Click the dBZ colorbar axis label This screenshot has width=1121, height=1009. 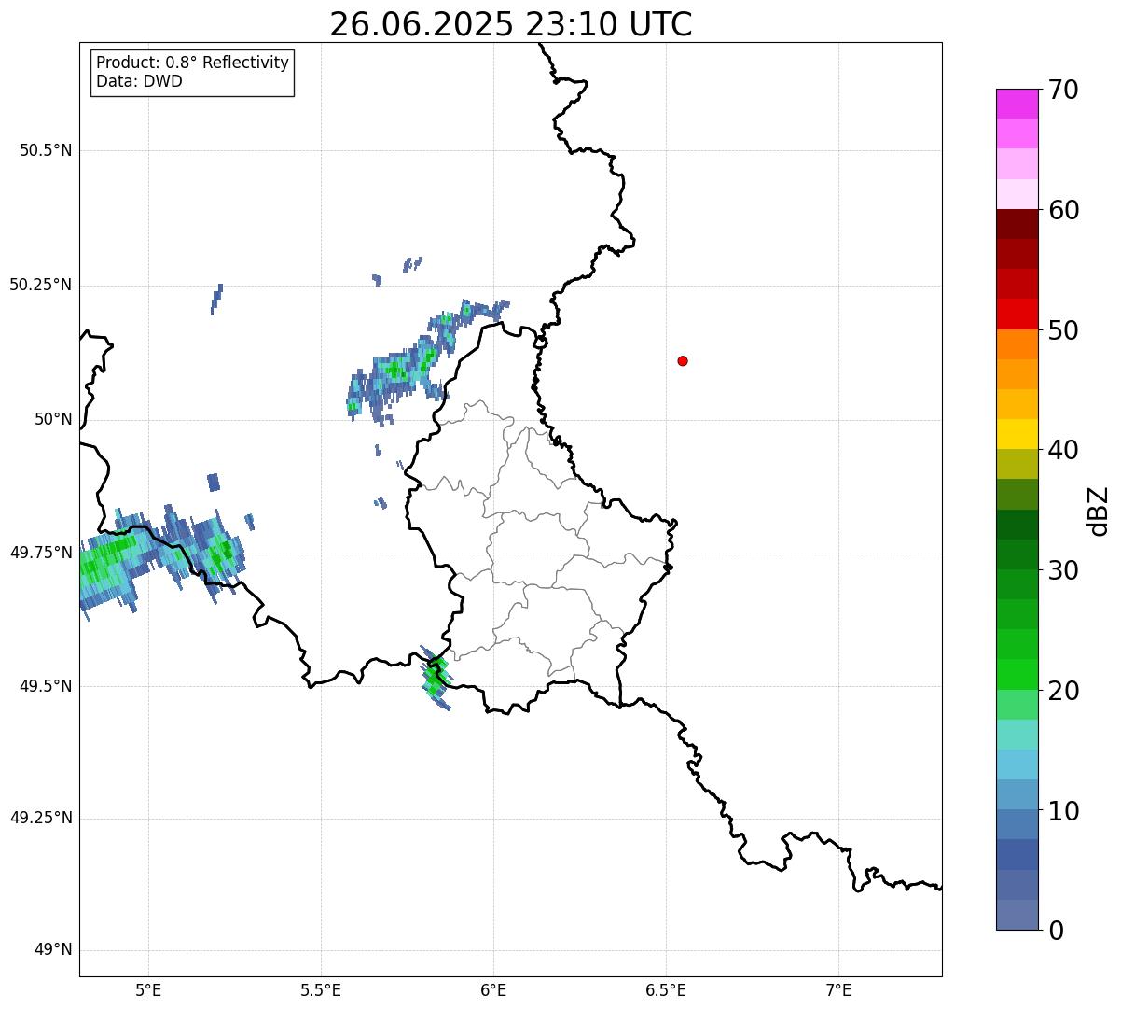click(1099, 511)
